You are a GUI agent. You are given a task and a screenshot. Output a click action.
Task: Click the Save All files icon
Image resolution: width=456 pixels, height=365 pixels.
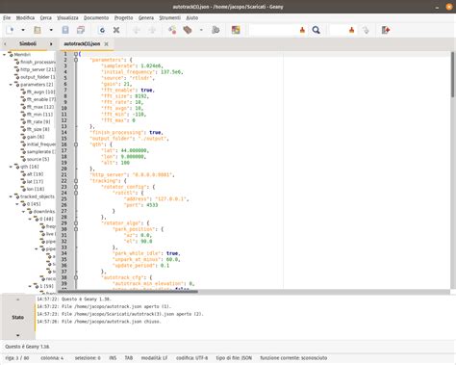[81, 30]
